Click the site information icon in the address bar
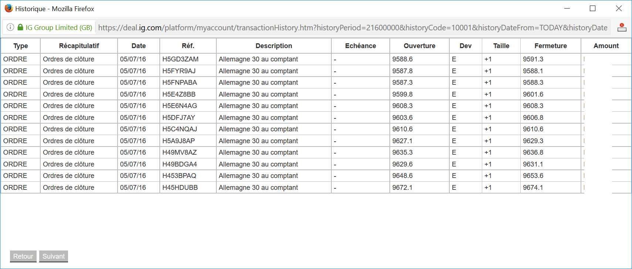The image size is (632, 269). point(10,27)
